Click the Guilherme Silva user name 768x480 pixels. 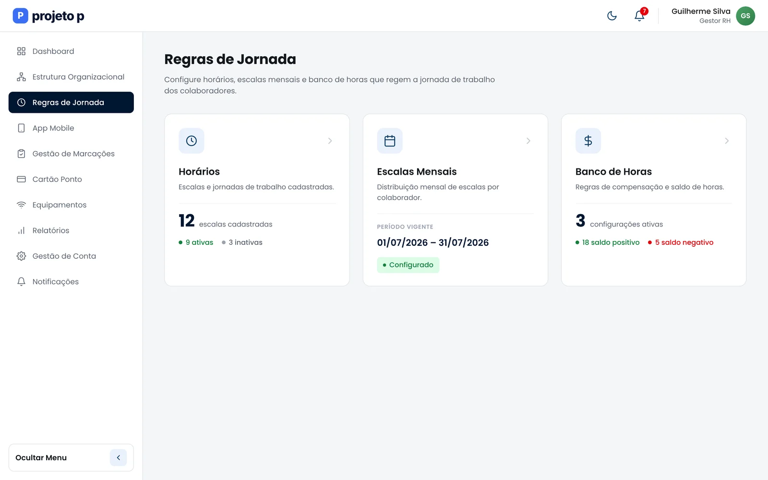pos(701,11)
